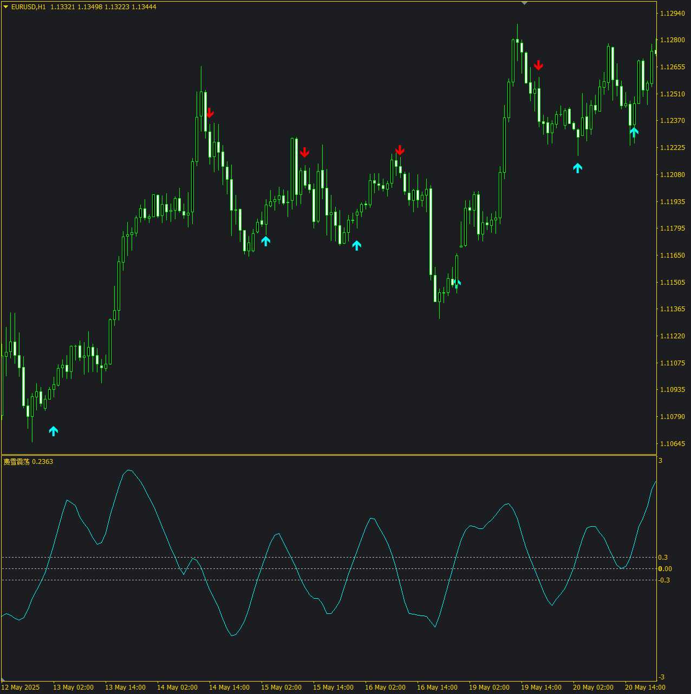Click the 13 May 14:00 time axis label
691x694 pixels.
tap(125, 688)
